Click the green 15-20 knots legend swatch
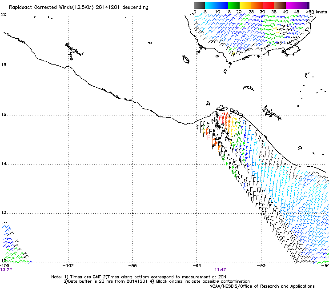 (234, 5)
